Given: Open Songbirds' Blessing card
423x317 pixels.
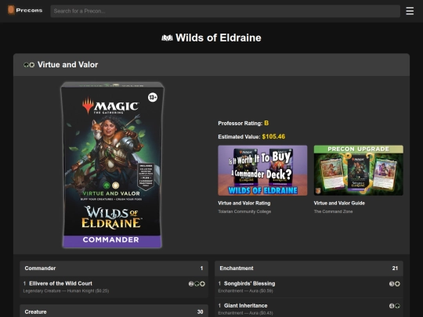Looking at the screenshot, I should tap(250, 283).
